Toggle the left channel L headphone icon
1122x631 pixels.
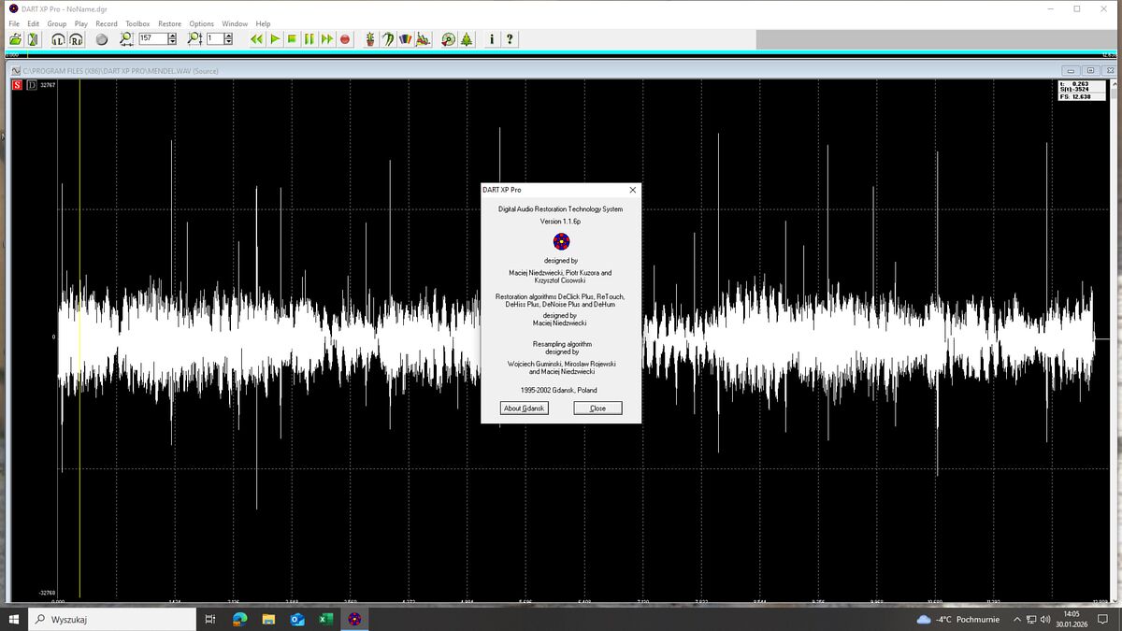[x=58, y=39]
